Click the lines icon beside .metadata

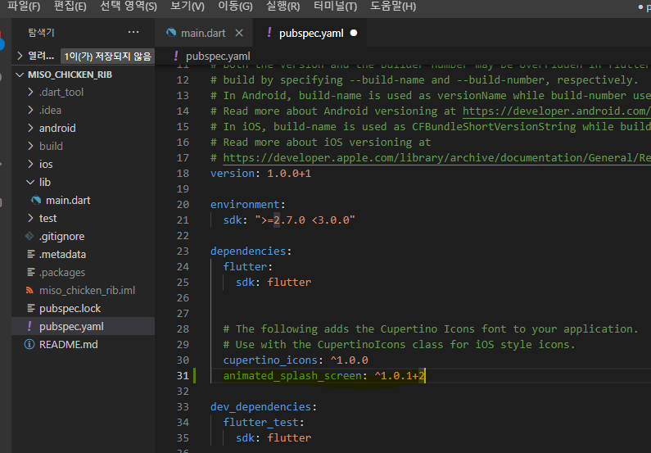point(31,254)
